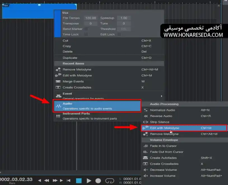This screenshot has height=185, width=228.
Task: Click the Create Autofades icon
Action: [145, 158]
